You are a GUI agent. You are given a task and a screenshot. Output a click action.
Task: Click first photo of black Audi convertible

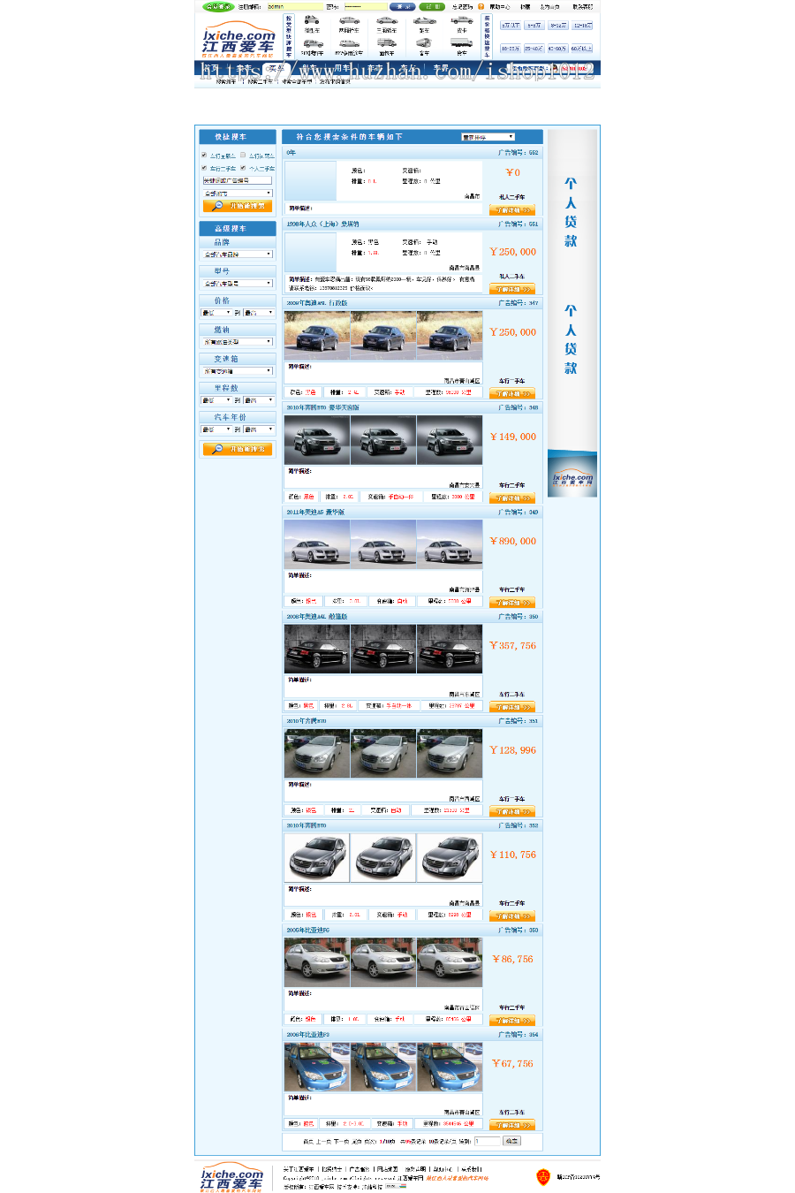point(316,649)
